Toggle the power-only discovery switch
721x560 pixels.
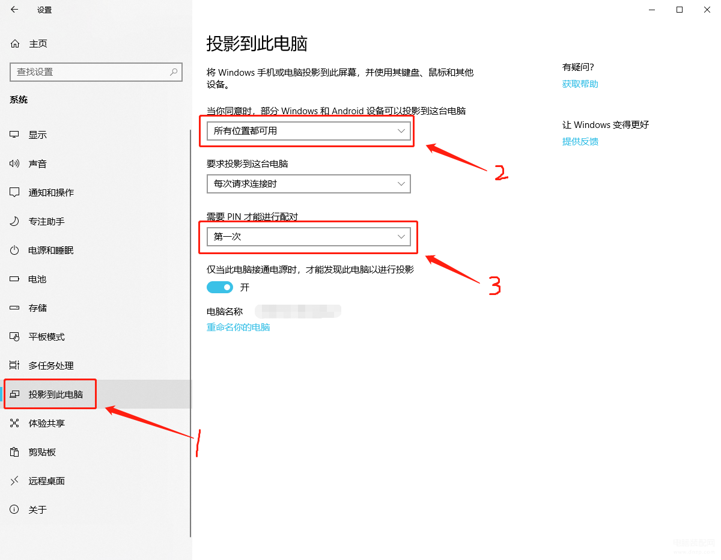coord(219,287)
